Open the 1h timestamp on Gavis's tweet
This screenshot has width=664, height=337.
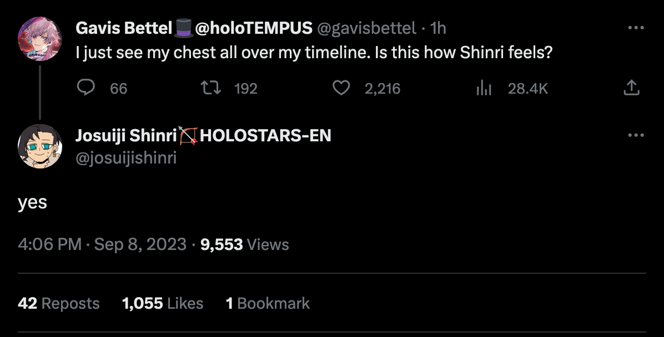click(x=438, y=28)
